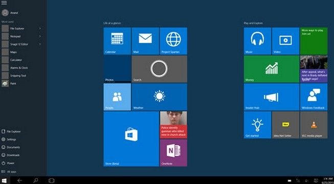
Task: Open Weather tile
Action: click(x=160, y=97)
